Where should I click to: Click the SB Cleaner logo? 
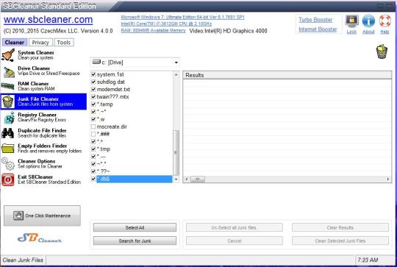pyautogui.click(x=40, y=238)
